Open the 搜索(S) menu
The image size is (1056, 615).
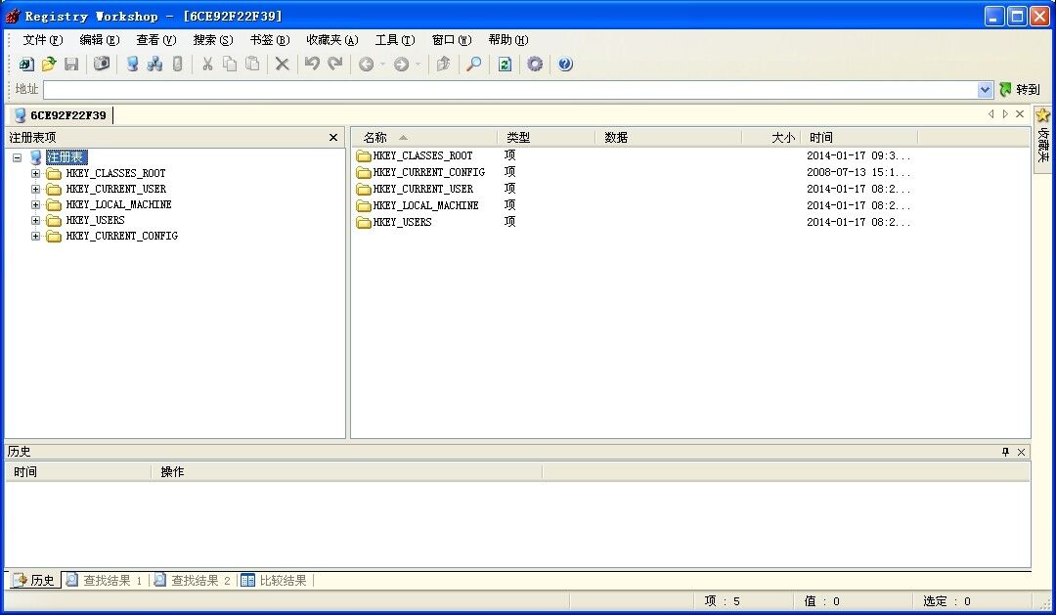[x=213, y=40]
